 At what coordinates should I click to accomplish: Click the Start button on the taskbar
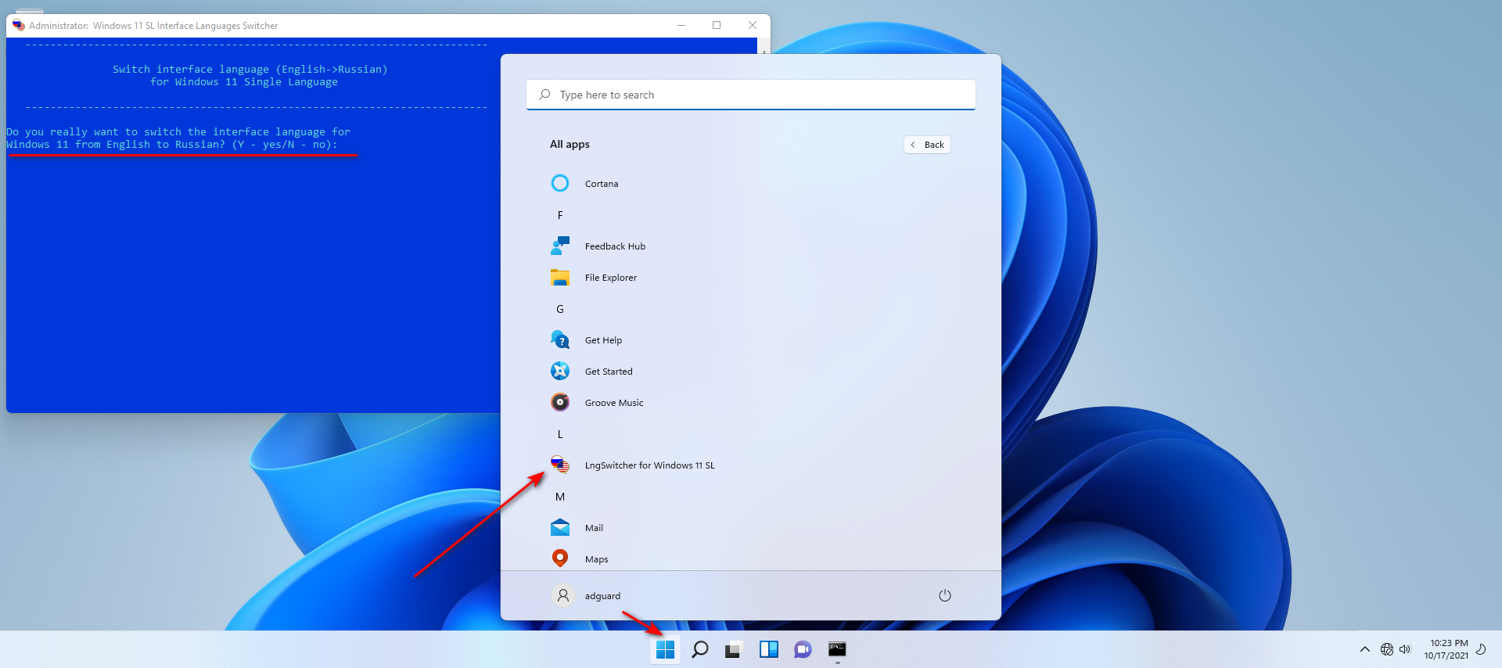(666, 649)
